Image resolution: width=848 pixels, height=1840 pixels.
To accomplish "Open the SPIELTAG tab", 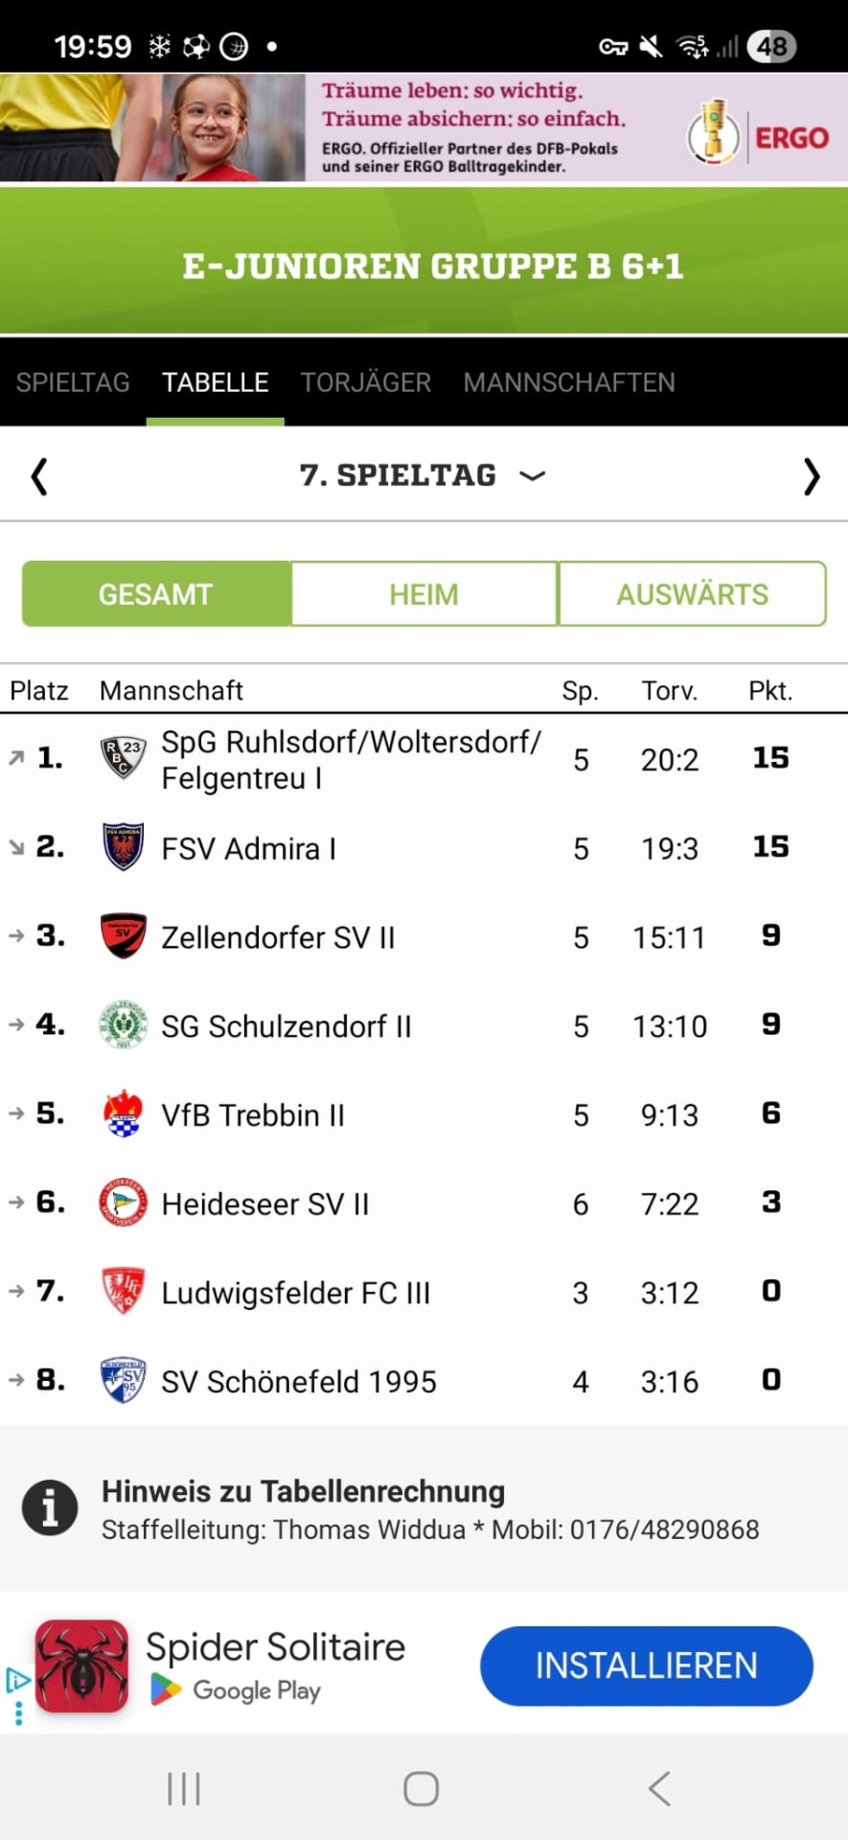I will point(73,382).
